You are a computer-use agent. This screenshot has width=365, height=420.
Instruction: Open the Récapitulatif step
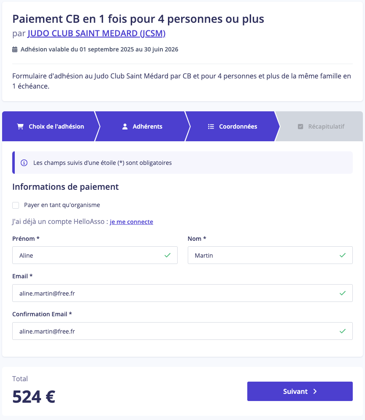point(321,127)
